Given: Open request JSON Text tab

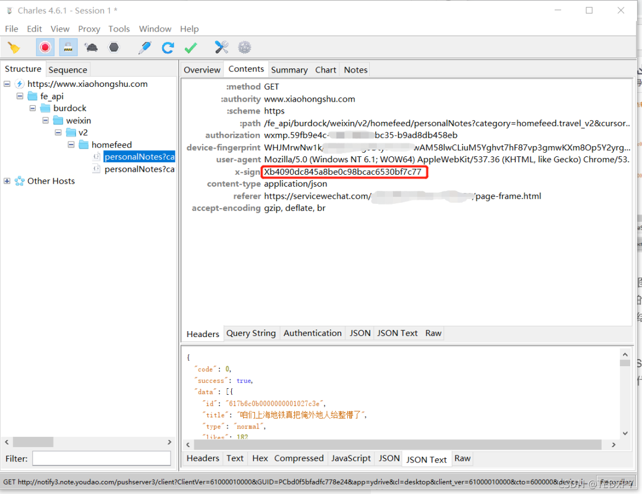Looking at the screenshot, I should [397, 333].
